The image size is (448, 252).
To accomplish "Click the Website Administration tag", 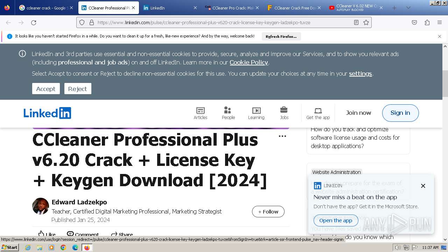I will tap(336, 172).
